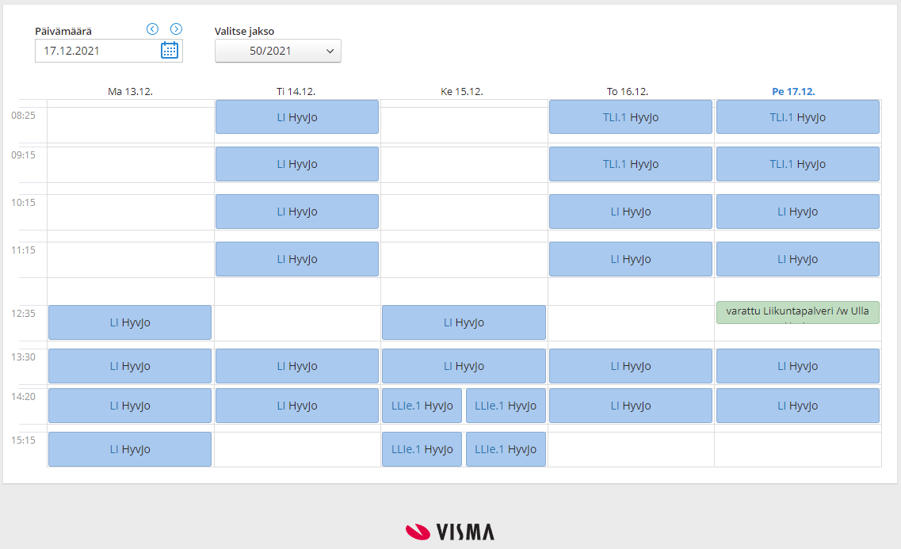The height and width of the screenshot is (549, 901).
Task: Click the Päivämäärä date input field
Action: click(97, 51)
